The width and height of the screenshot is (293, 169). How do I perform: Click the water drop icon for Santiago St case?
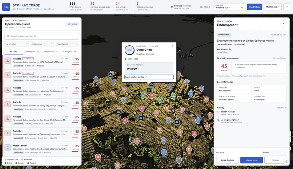point(8,147)
